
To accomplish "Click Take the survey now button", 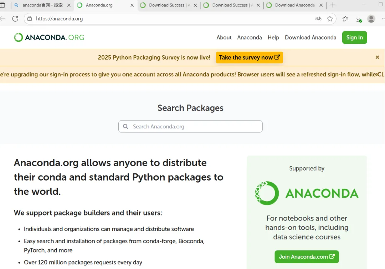I will click(x=250, y=57).
